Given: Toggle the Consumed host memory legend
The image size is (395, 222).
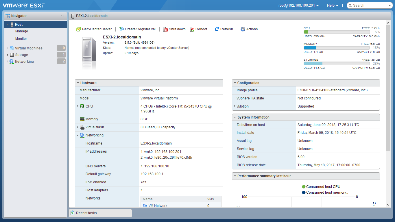Looking at the screenshot, I should click(x=304, y=193).
